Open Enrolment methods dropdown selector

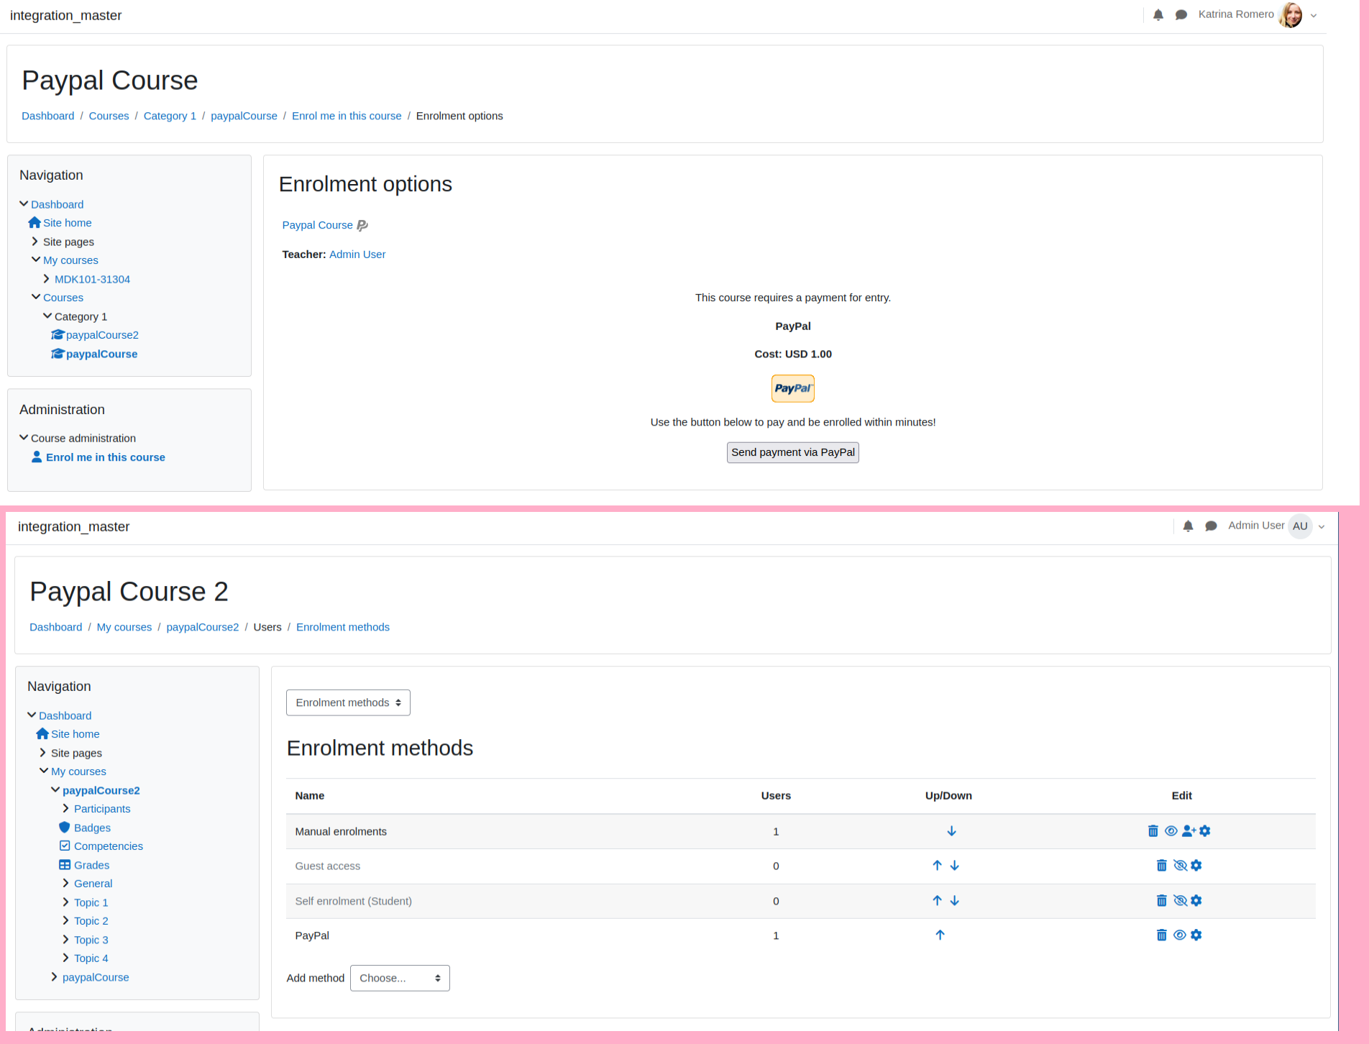[x=348, y=702]
